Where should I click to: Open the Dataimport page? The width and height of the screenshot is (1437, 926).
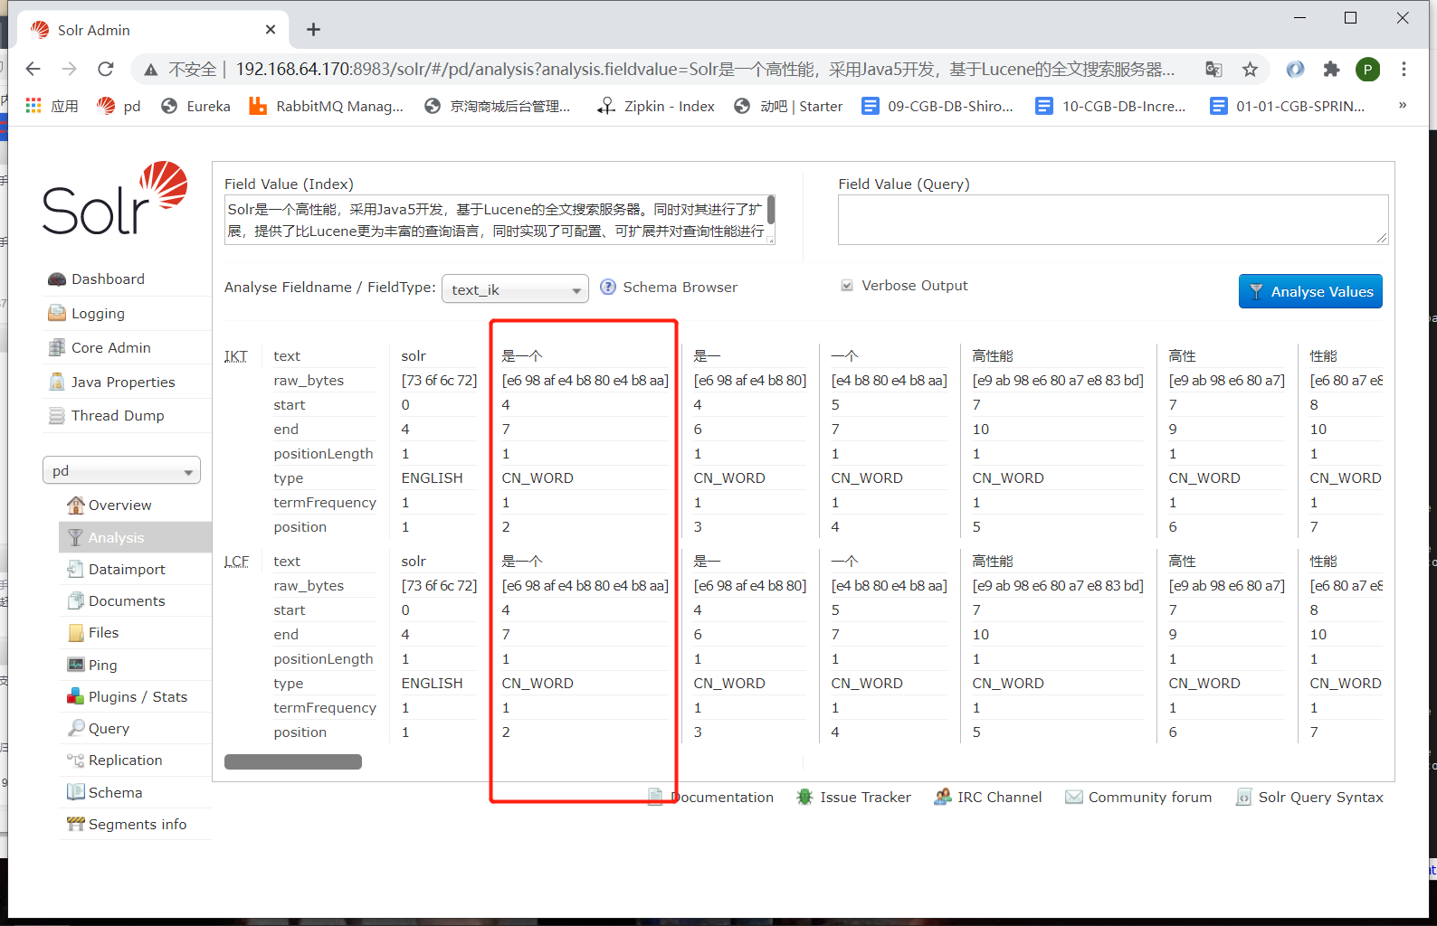click(x=127, y=569)
